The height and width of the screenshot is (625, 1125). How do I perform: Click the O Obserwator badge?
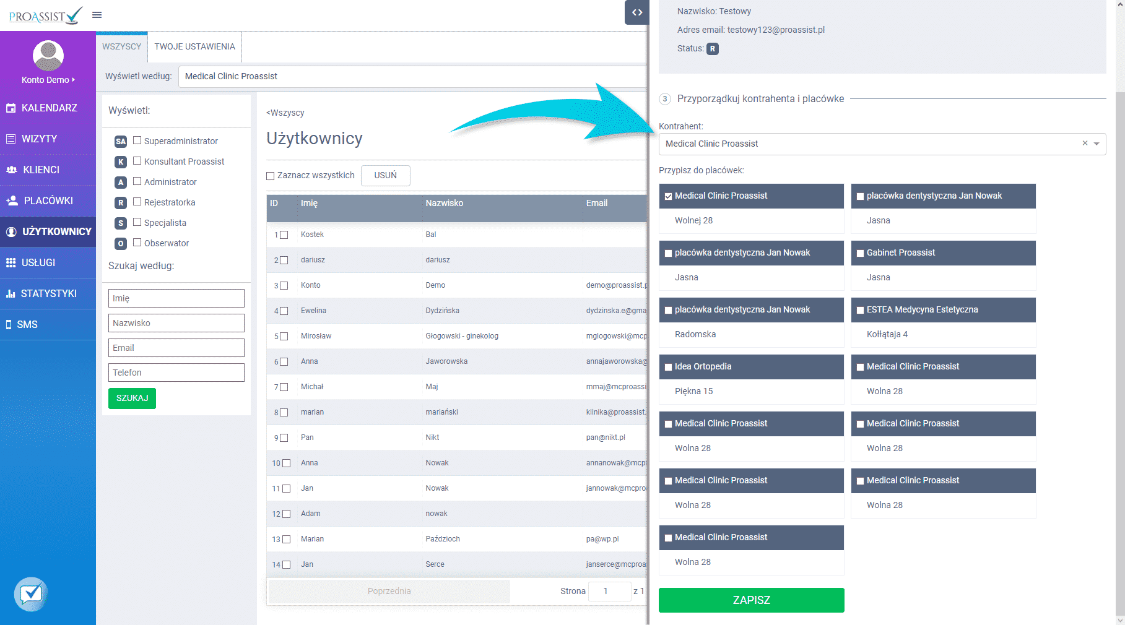(x=121, y=244)
